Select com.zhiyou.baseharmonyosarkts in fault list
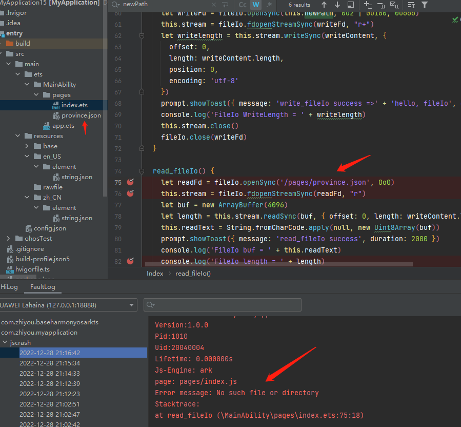461x427 pixels. click(50, 322)
